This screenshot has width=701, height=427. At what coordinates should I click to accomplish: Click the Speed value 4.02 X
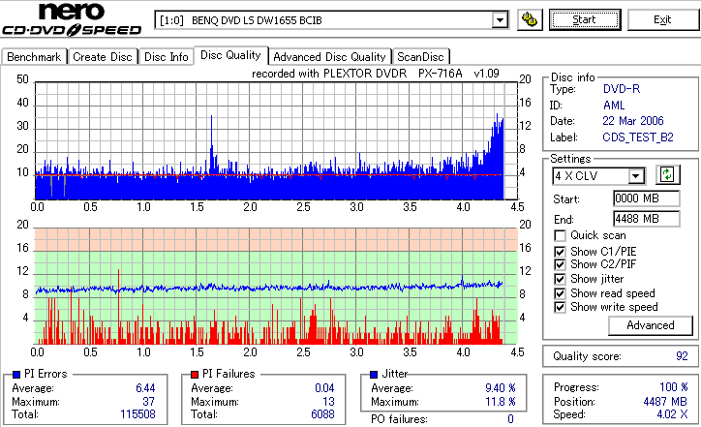pos(672,414)
